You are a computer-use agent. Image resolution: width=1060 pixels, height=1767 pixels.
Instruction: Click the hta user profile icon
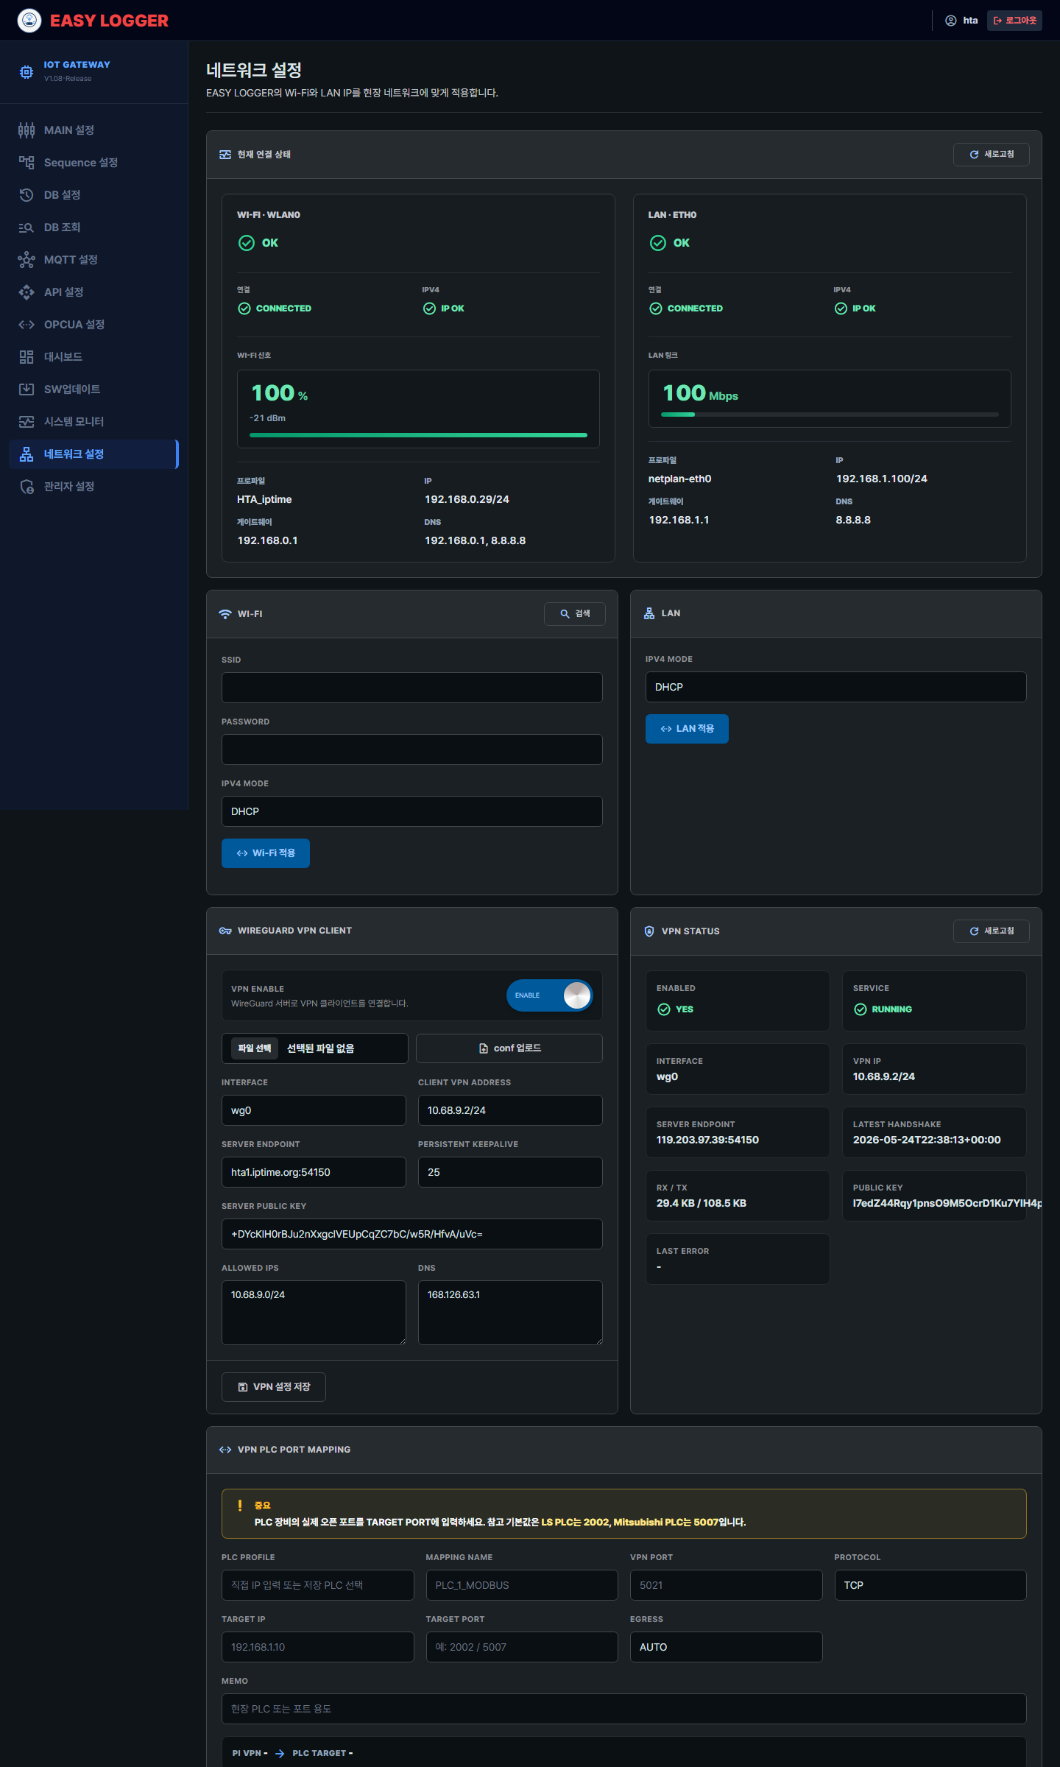(x=950, y=21)
